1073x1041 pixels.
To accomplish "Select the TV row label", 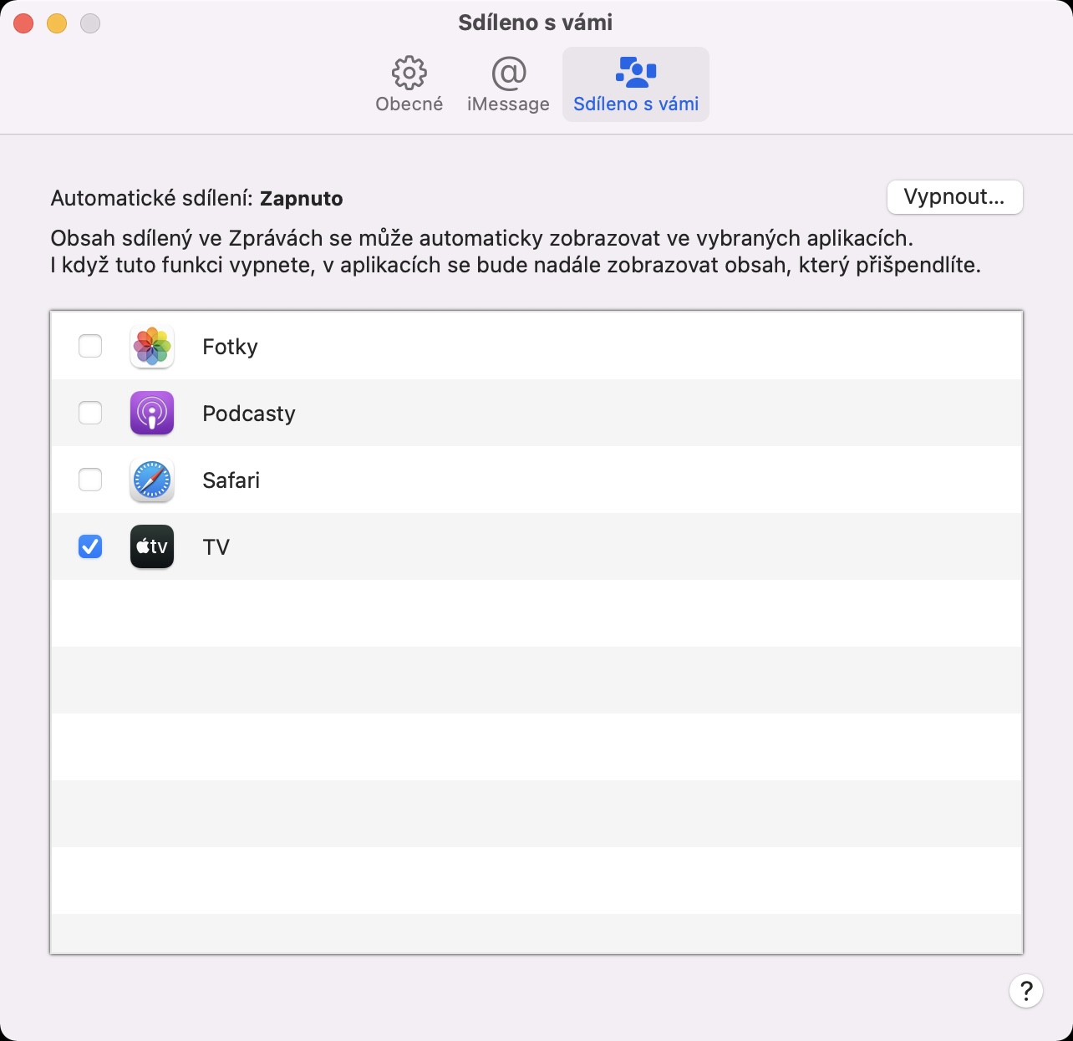I will (x=216, y=547).
